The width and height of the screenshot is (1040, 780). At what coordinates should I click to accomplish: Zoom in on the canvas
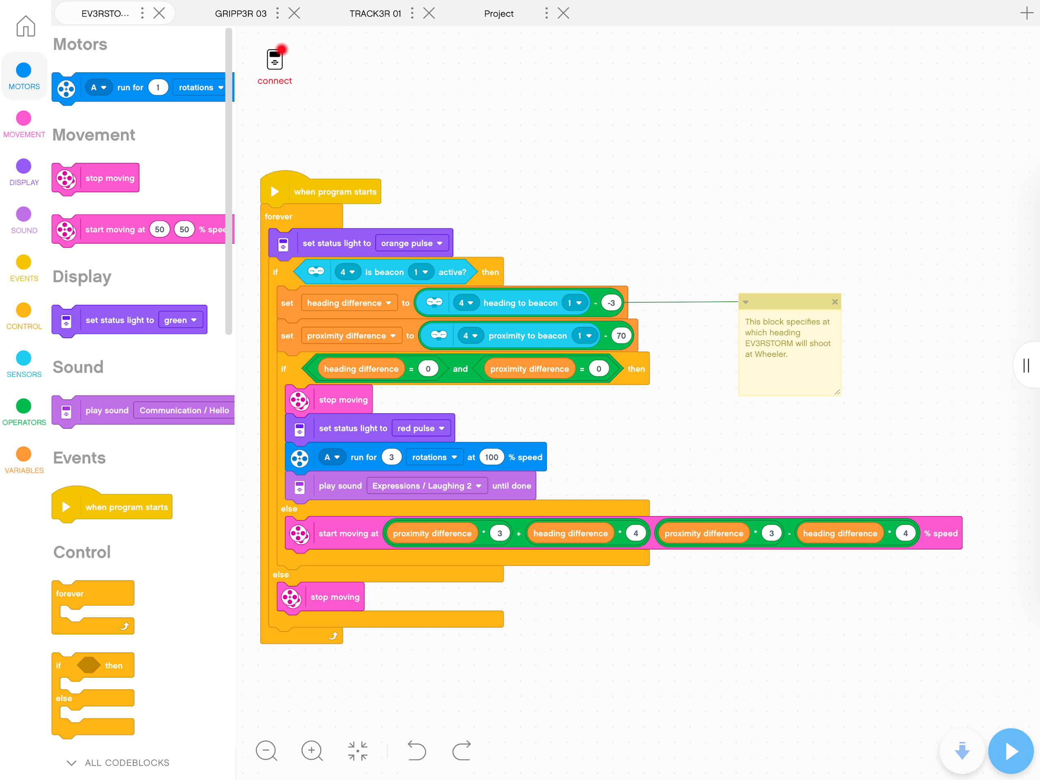tap(312, 751)
